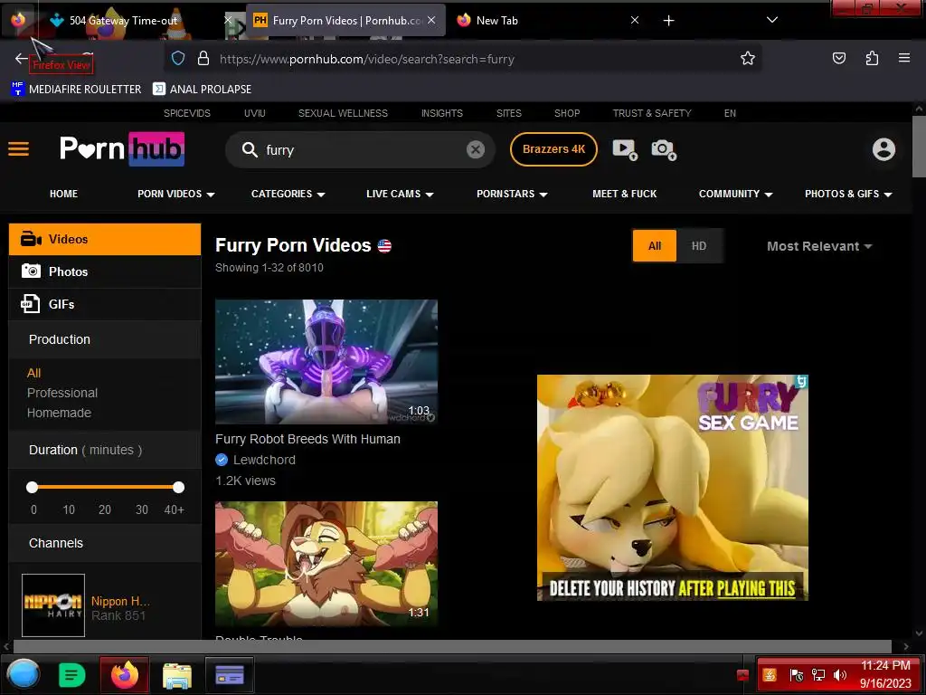Expand the Community nav dropdown
Viewport: 926px width, 695px height.
click(736, 194)
